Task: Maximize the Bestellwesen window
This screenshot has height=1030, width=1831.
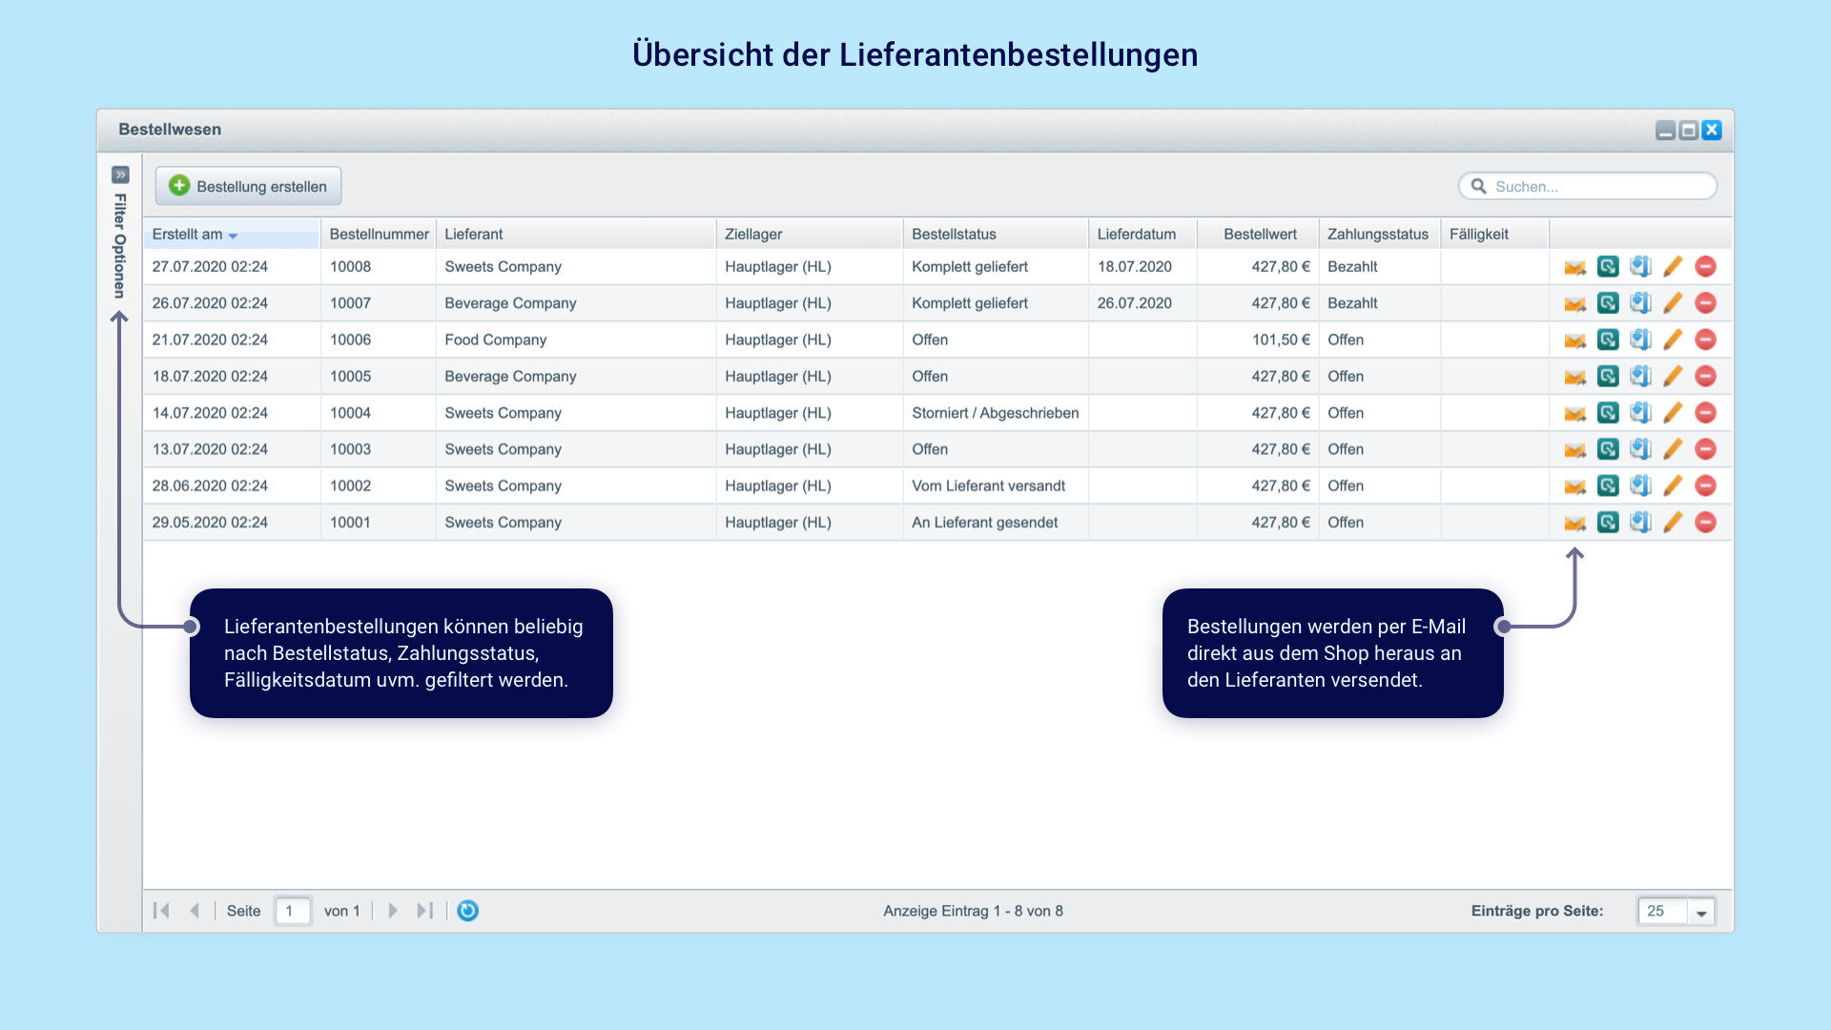Action: pos(1689,130)
